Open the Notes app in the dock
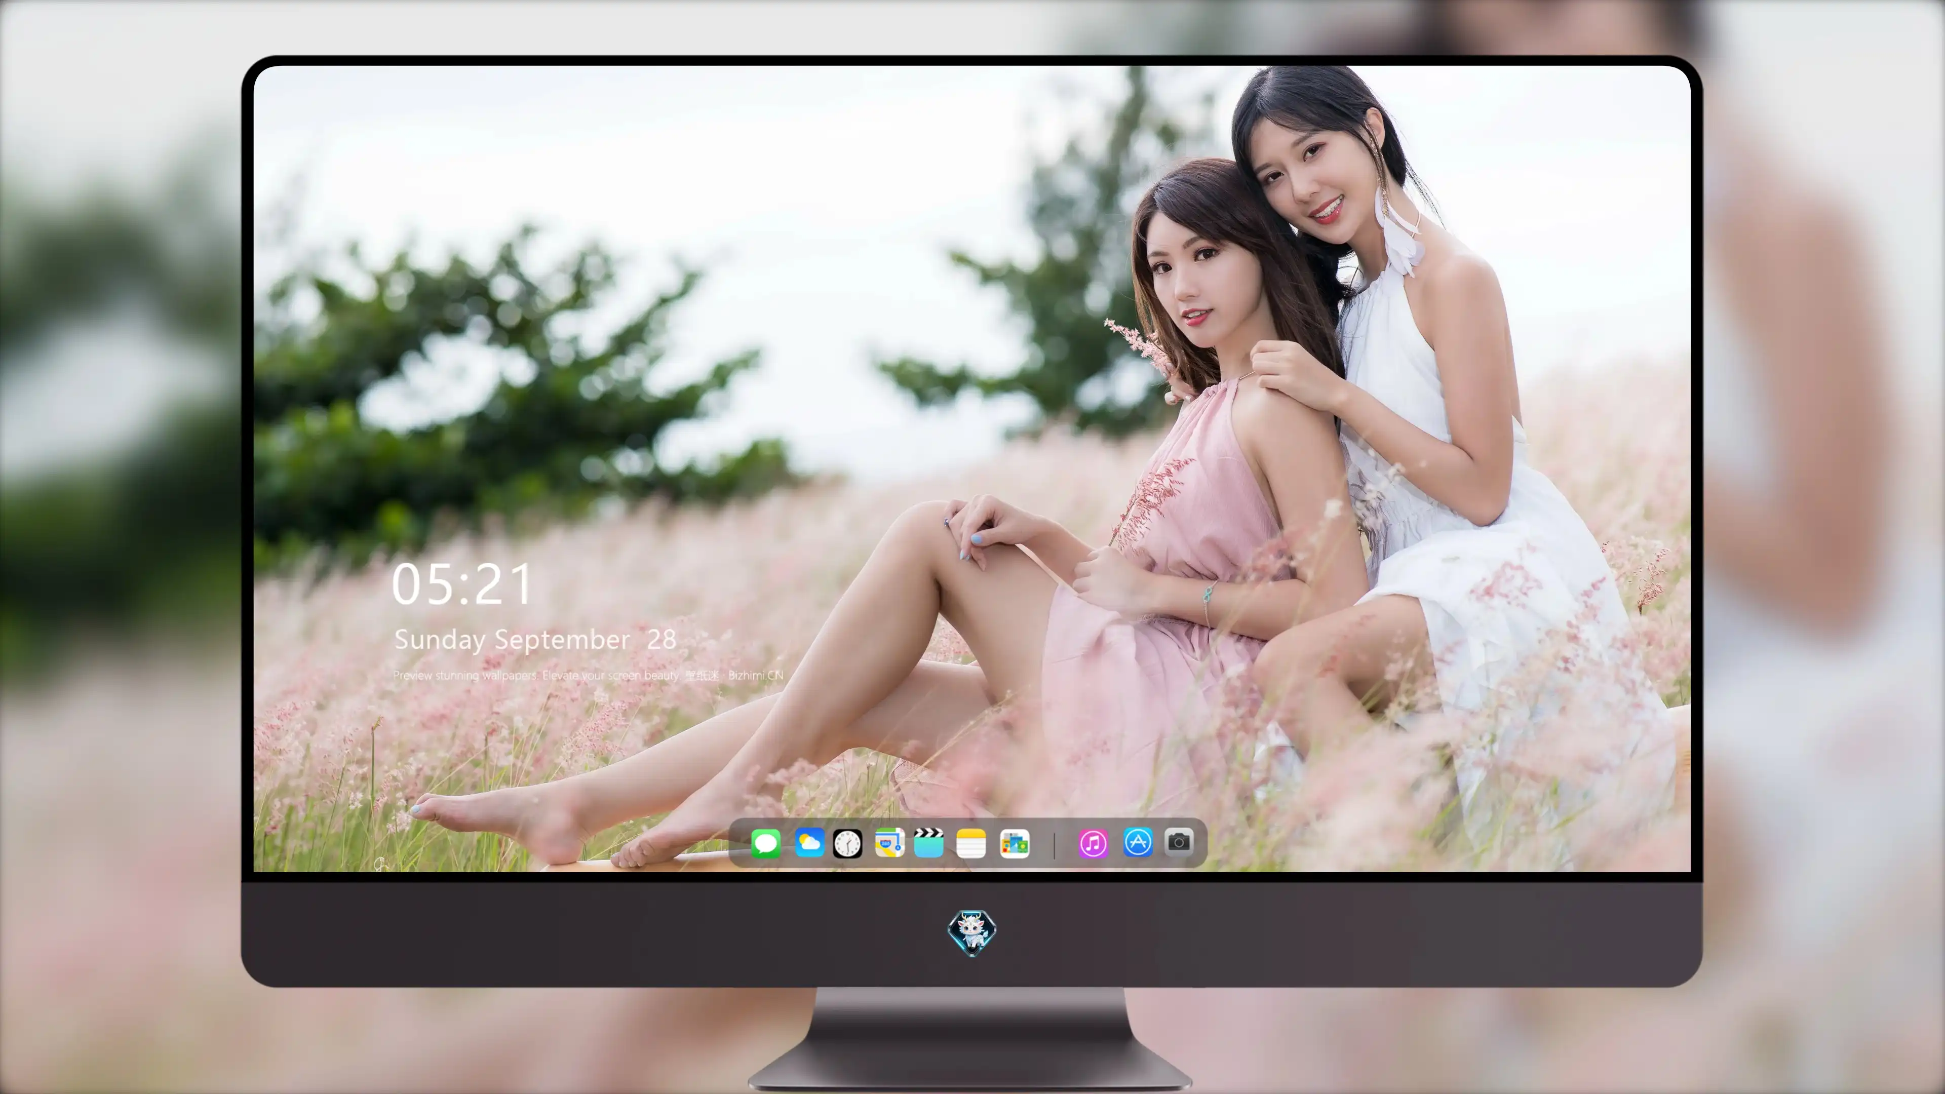 pos(971,843)
